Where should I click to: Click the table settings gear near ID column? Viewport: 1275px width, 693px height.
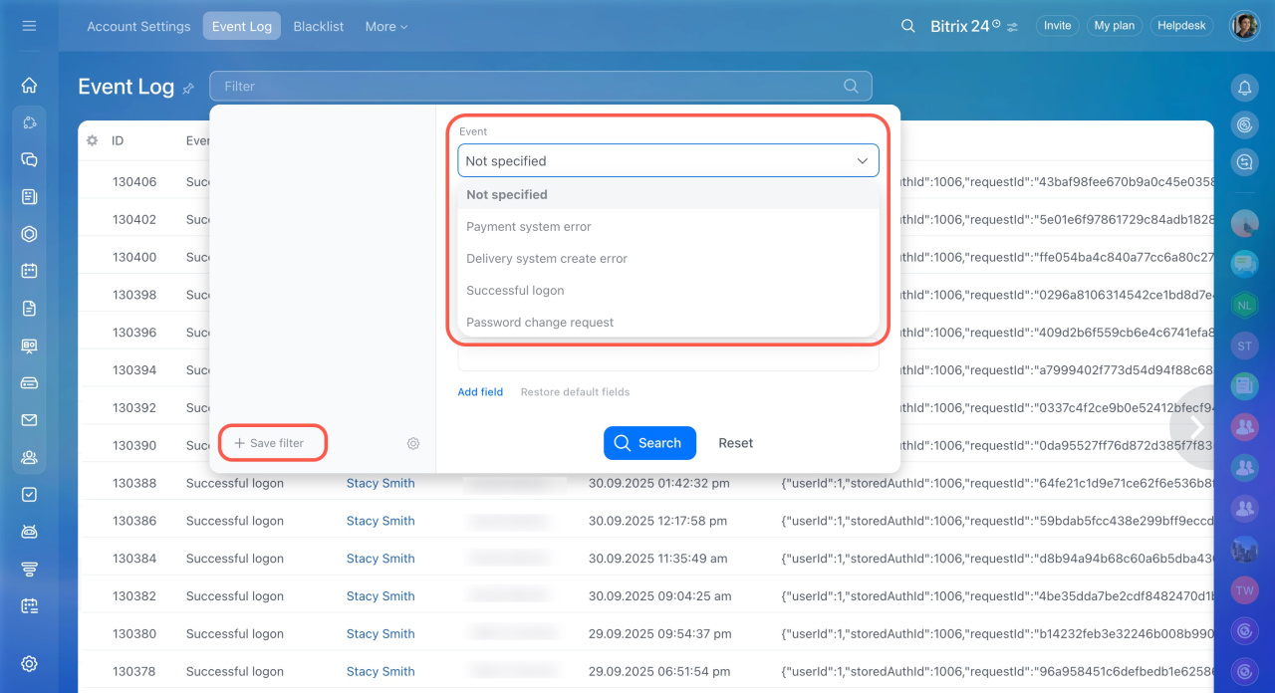[x=93, y=141]
